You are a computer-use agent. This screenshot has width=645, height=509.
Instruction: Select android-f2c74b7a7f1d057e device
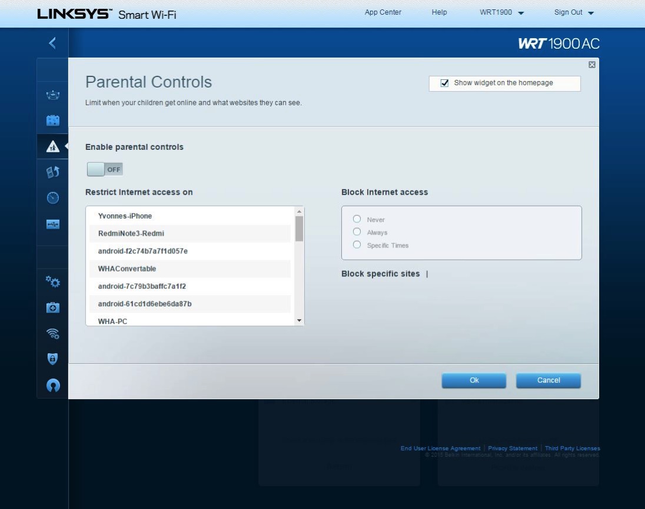(190, 251)
